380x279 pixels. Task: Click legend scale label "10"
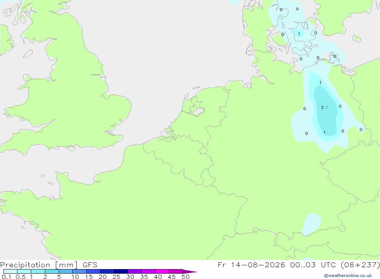(75, 277)
